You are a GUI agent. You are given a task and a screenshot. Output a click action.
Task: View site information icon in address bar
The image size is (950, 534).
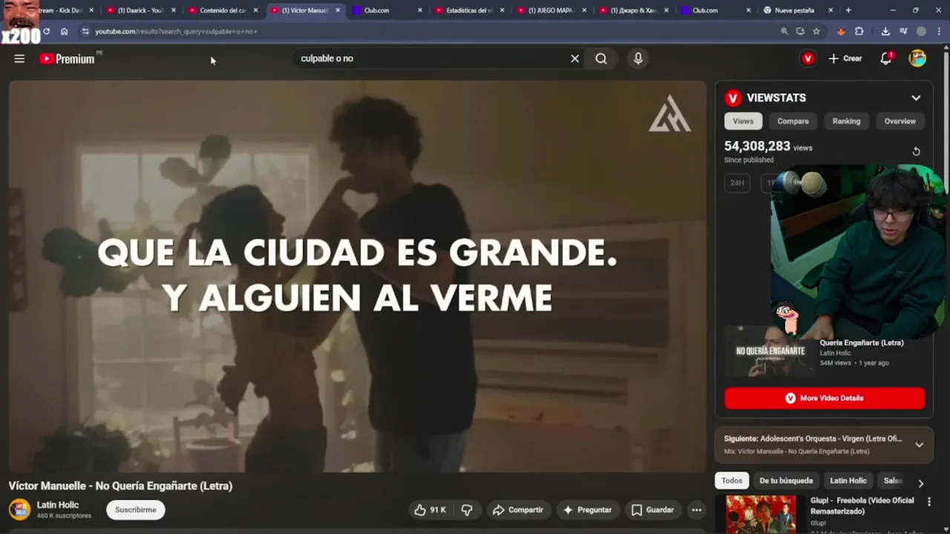85,31
